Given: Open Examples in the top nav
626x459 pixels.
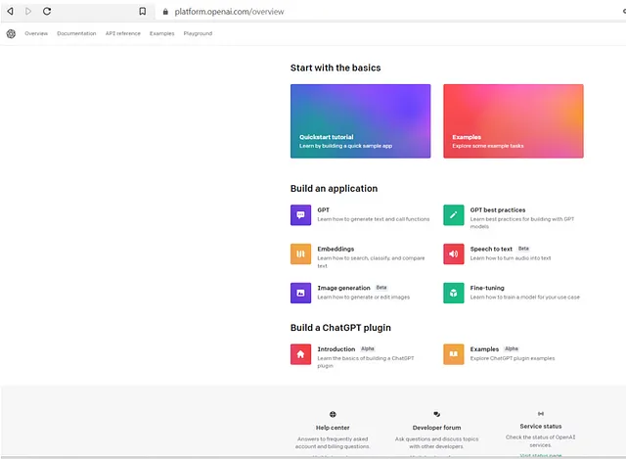Looking at the screenshot, I should (162, 33).
